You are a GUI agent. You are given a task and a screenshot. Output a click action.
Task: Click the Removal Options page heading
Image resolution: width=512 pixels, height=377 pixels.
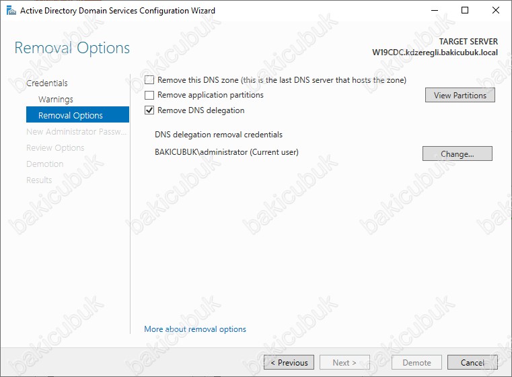point(72,48)
